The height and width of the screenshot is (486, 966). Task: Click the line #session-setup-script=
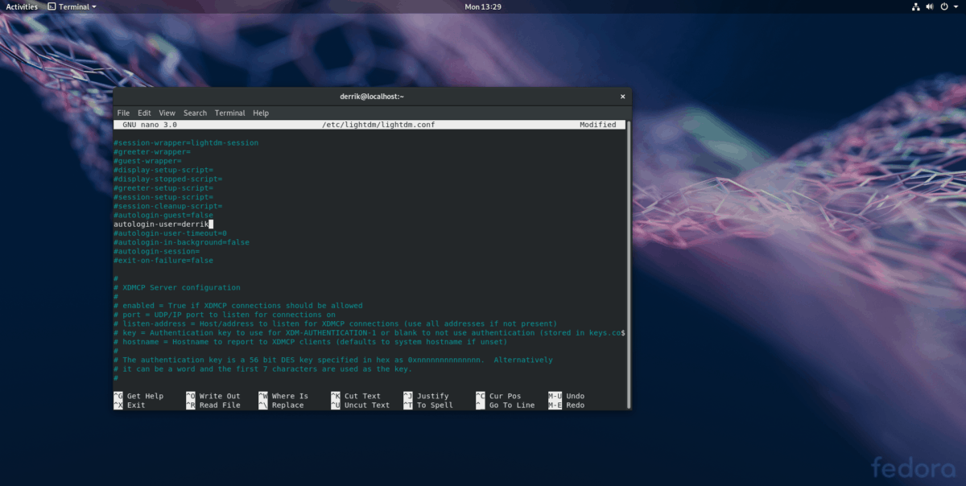tap(163, 197)
